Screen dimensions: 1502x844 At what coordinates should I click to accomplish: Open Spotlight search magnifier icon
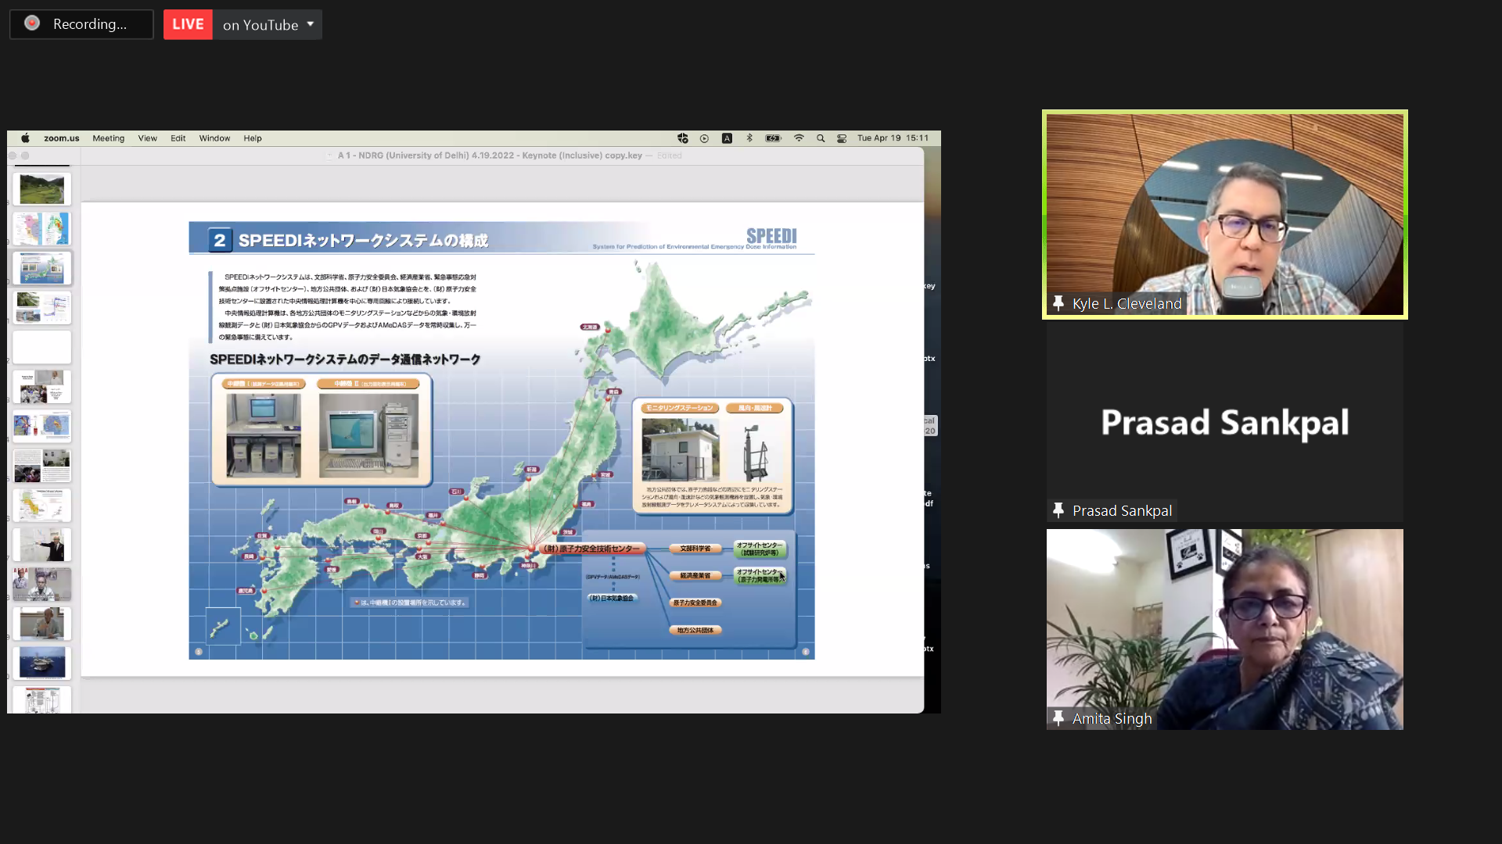pos(821,138)
